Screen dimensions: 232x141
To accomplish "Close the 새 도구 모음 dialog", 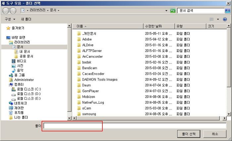I will pyautogui.click(x=228, y=3).
